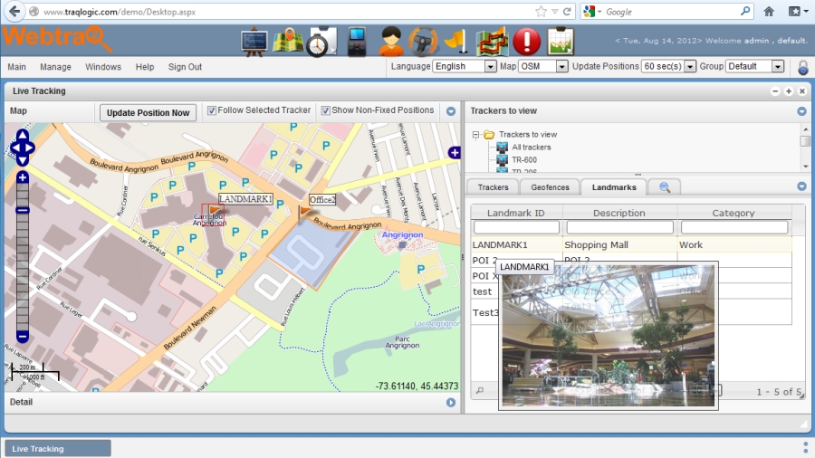815x458 pixels.
Task: Open the Group Default dropdown
Action: (754, 66)
